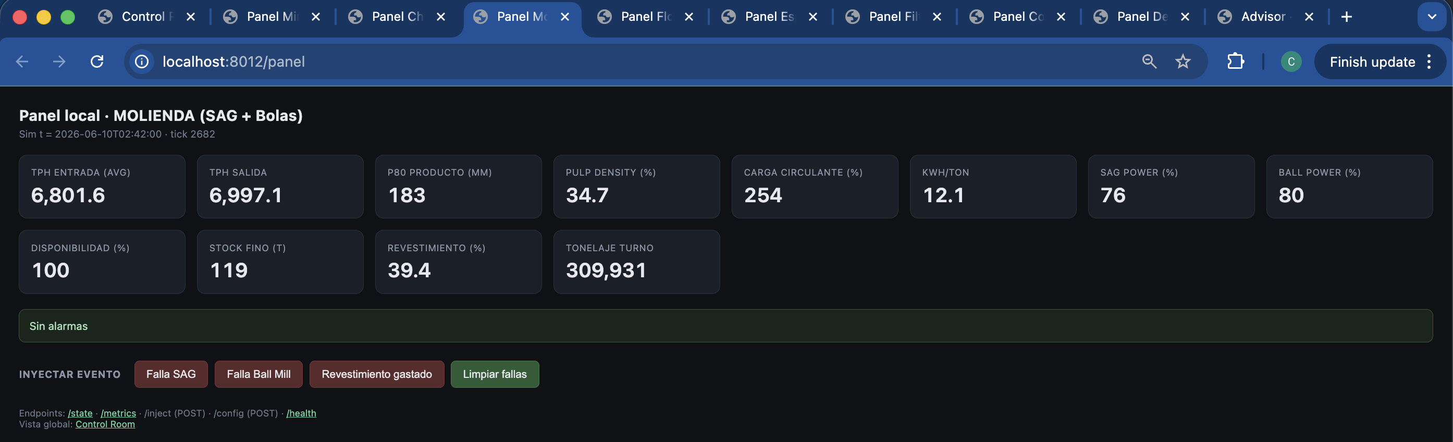Viewport: 1453px width, 442px height.
Task: Click the TONELAJE TURNO value 309,931
Action: coord(606,271)
